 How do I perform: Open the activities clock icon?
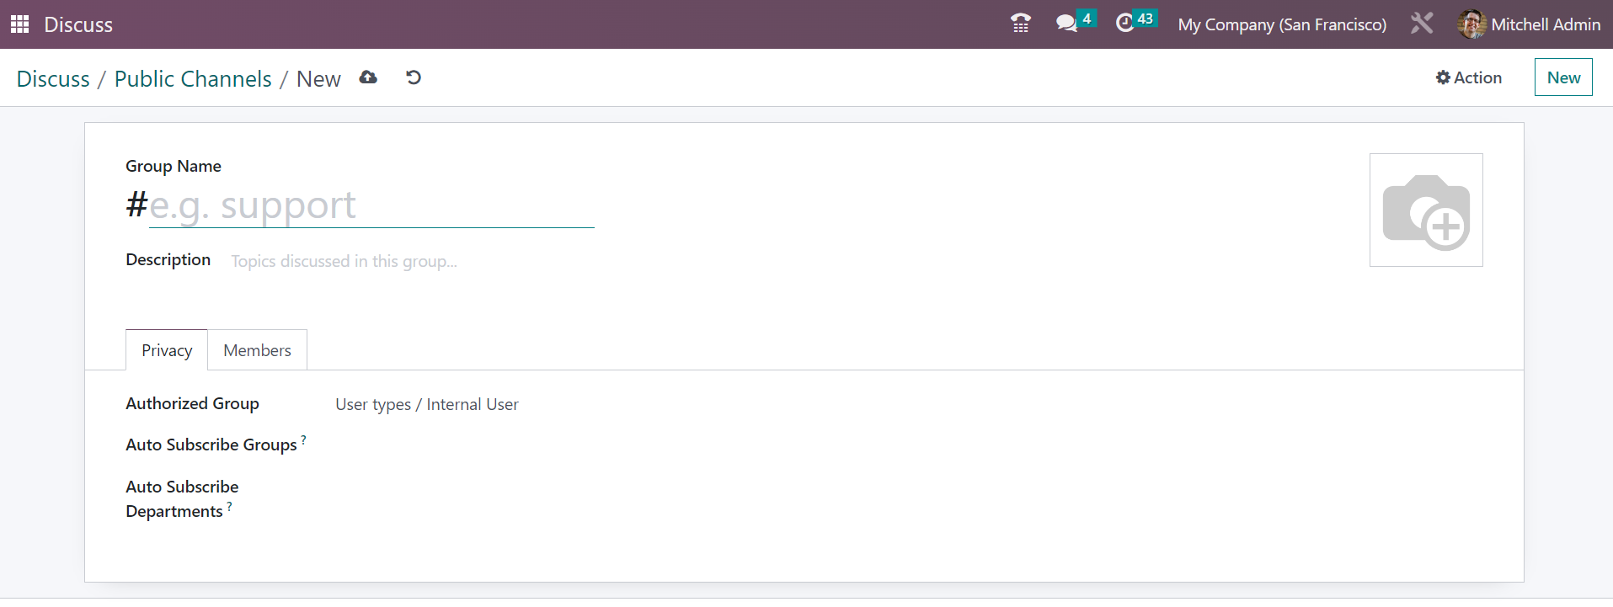tap(1124, 24)
